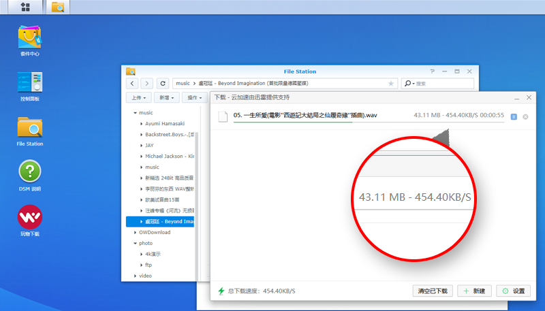Open the main menu grid icon
This screenshot has height=311, width=545.
click(x=25, y=7)
